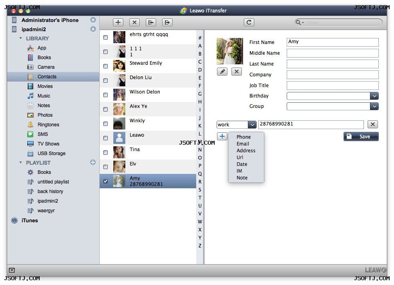This screenshot has width=394, height=285.
Task: Open the work phone label dropdown
Action: click(252, 124)
